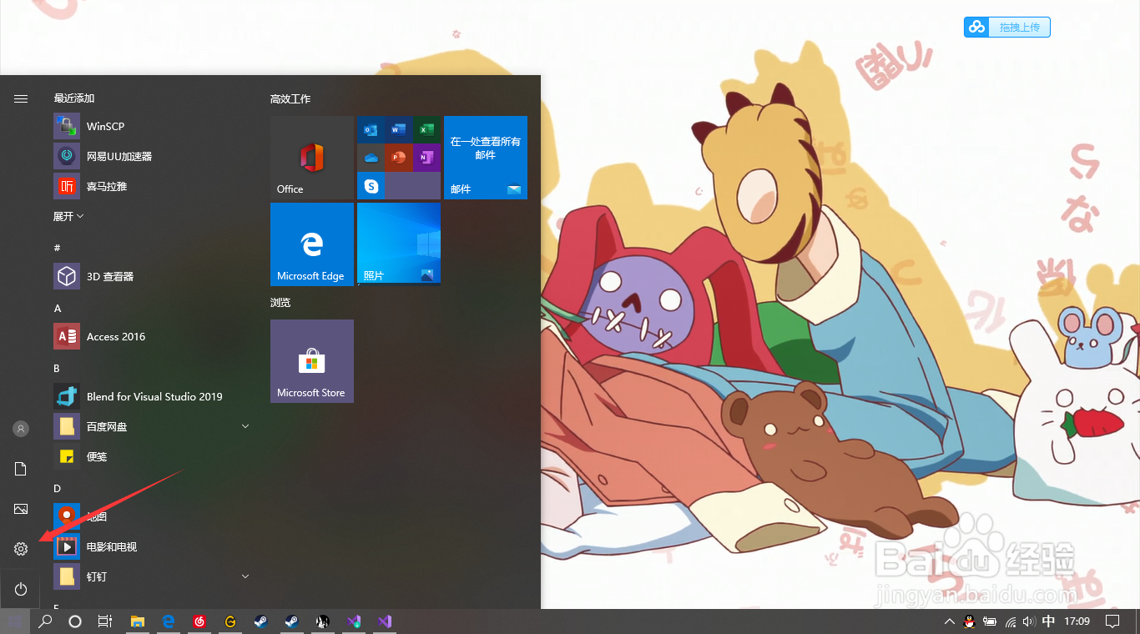Open the Documents shortcut in Start sidebar
The height and width of the screenshot is (634, 1140).
coord(21,469)
